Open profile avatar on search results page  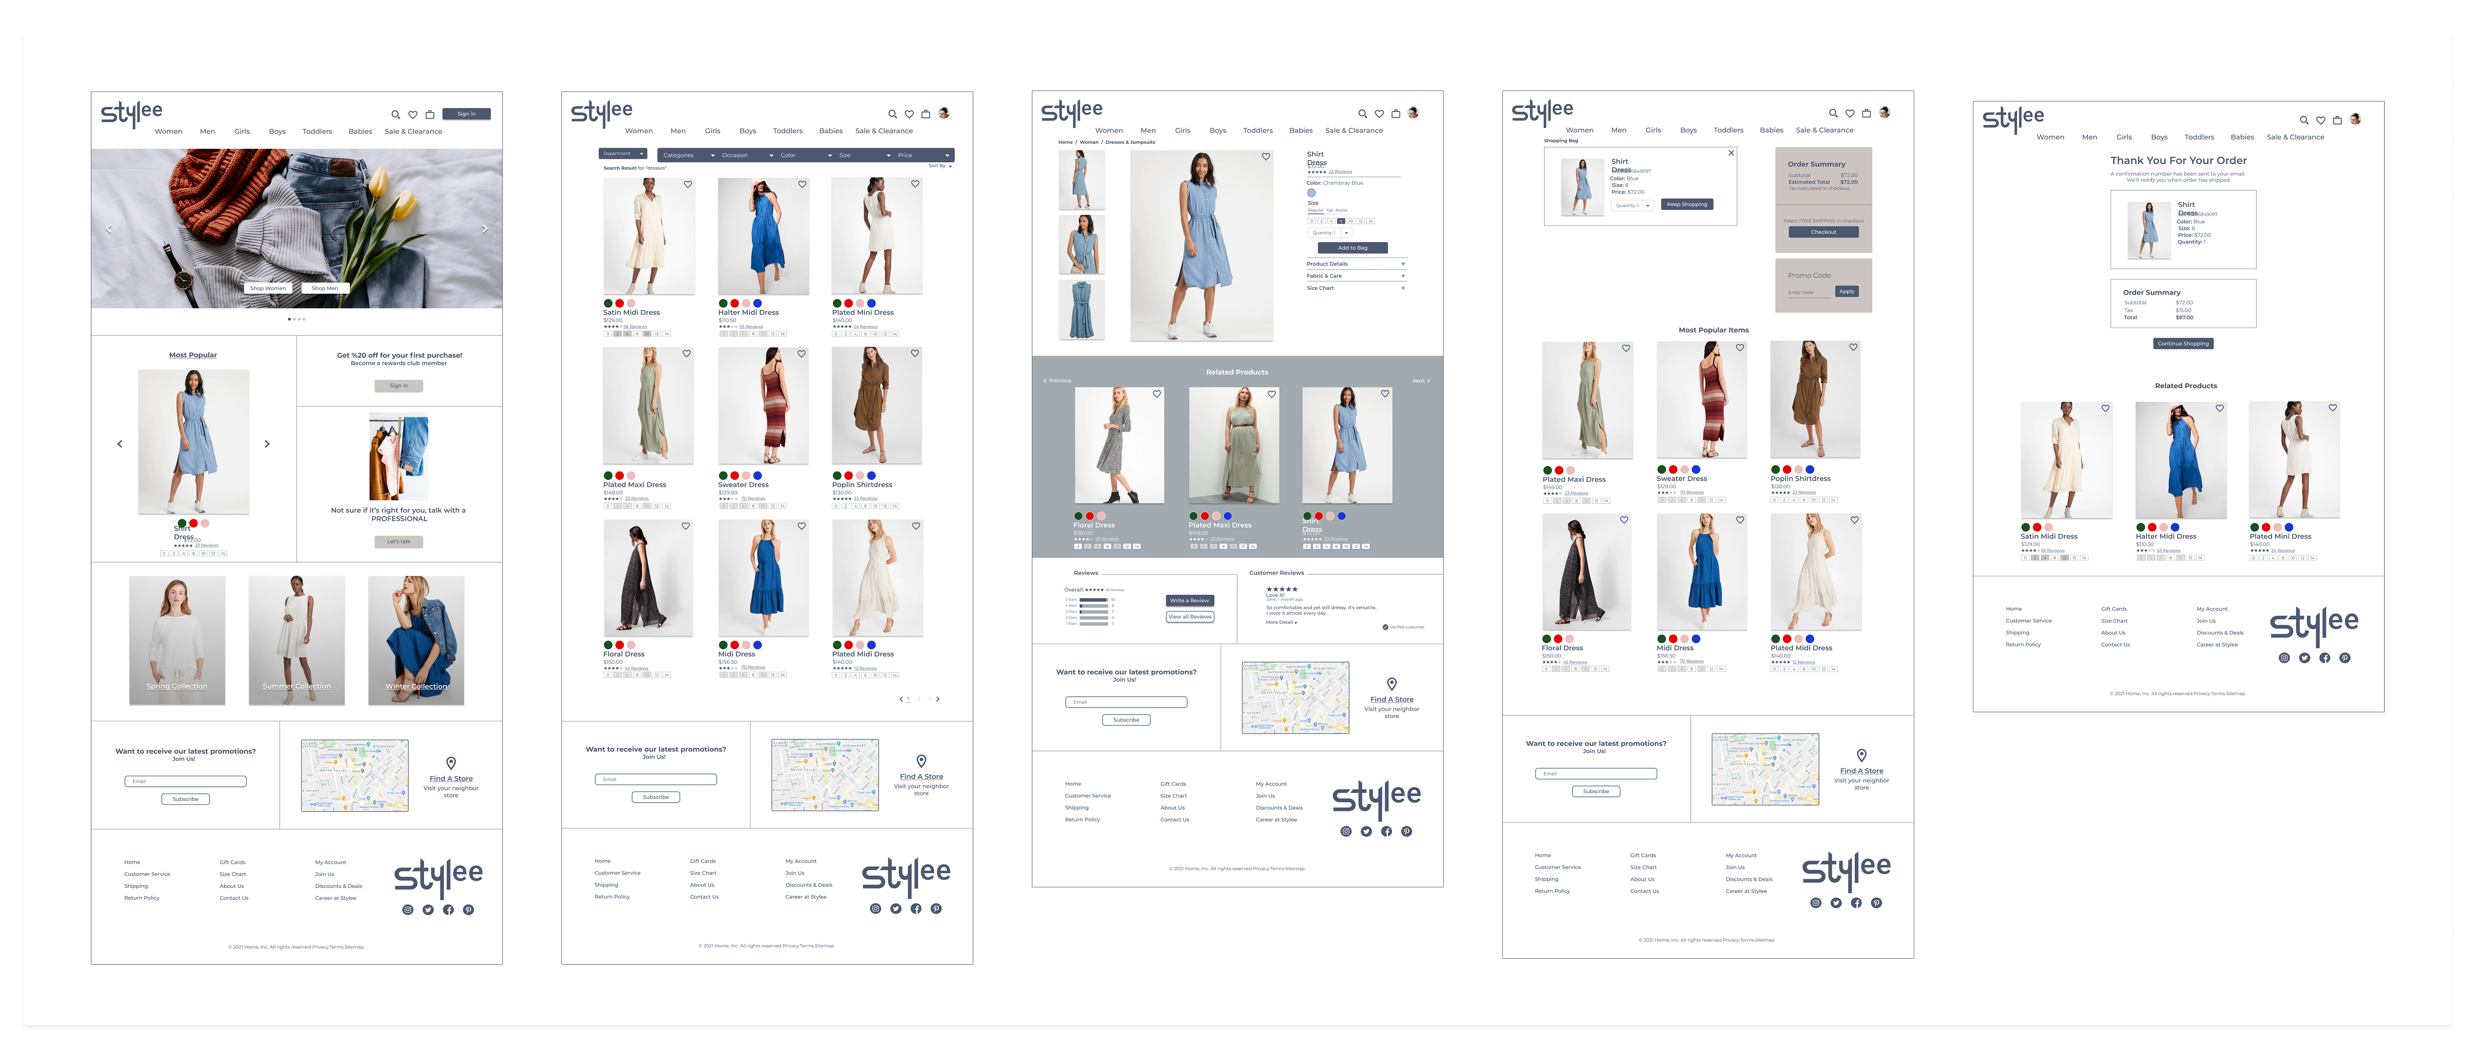(x=944, y=113)
